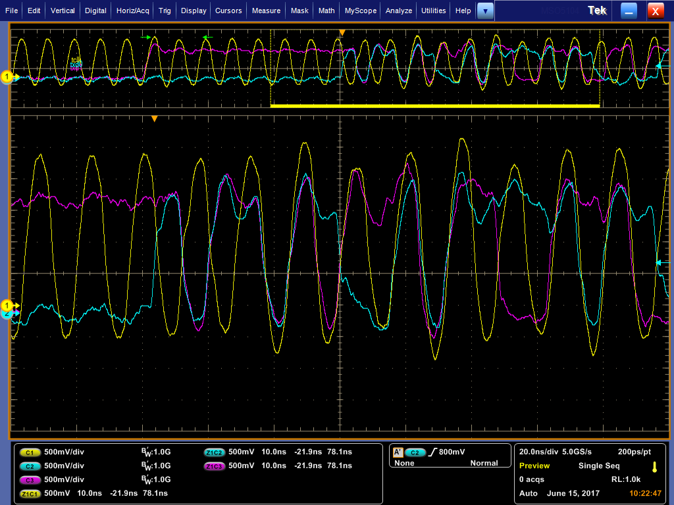Open the Vertical menu

click(x=63, y=11)
